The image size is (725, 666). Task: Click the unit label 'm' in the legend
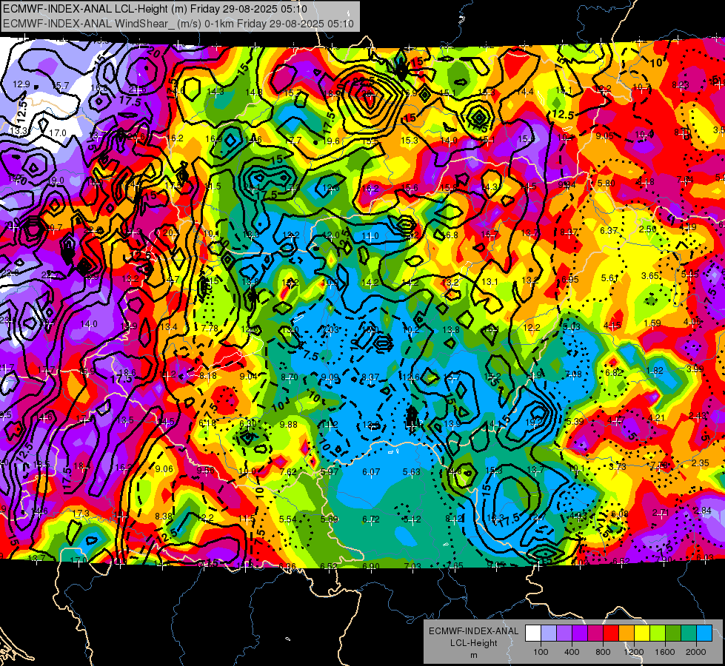pyautogui.click(x=473, y=655)
